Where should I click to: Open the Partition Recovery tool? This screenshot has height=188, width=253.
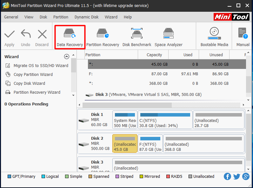103,37
